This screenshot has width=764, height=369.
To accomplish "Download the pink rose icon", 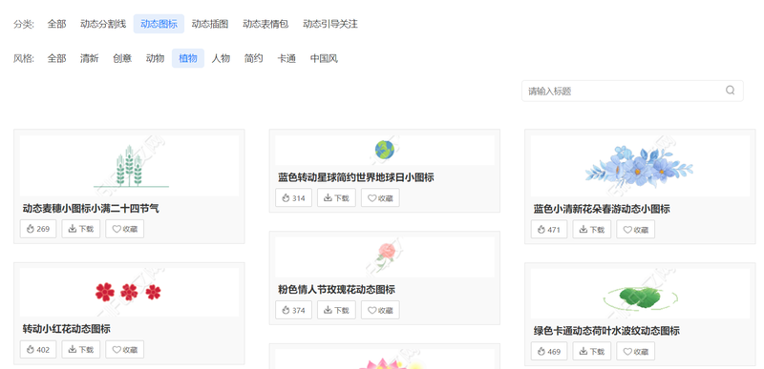I will (337, 310).
